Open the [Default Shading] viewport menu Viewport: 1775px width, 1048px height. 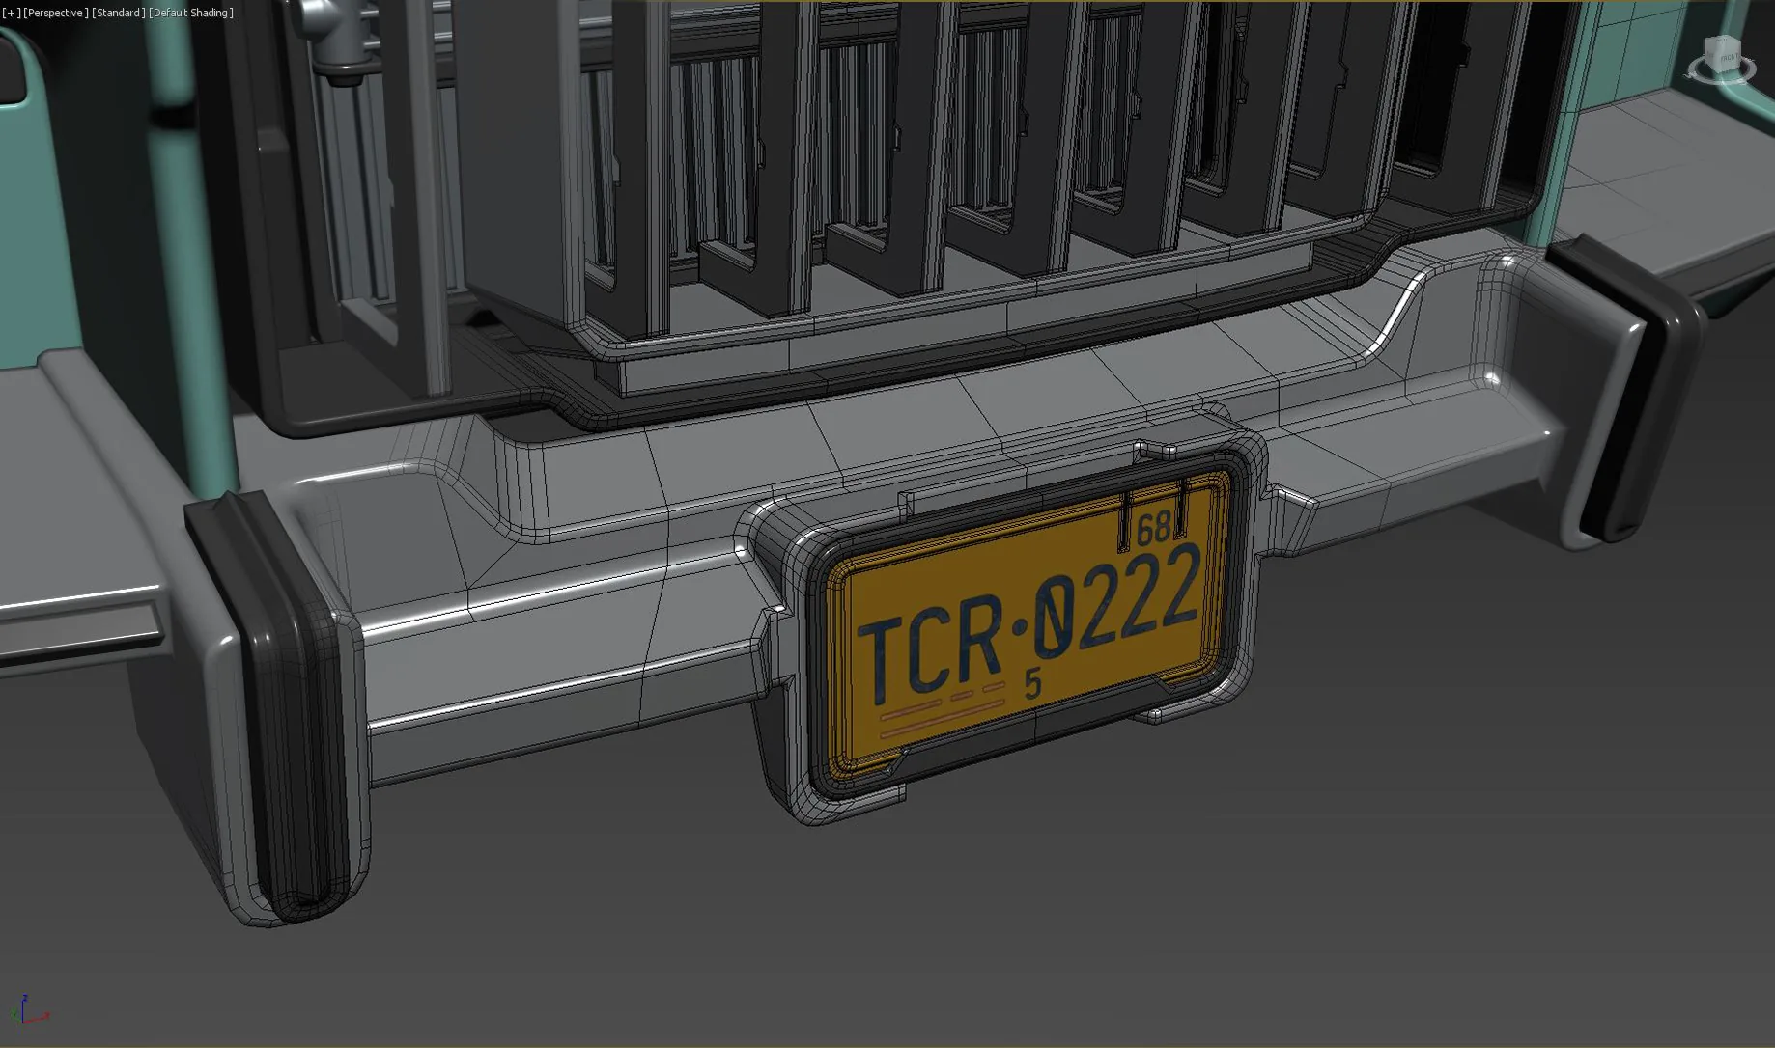point(191,13)
